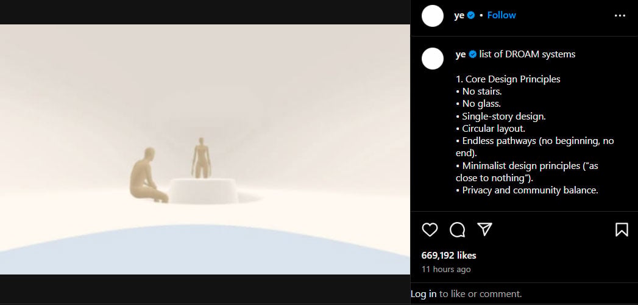638x305 pixels.
Task: Follow the ye account
Action: coord(502,15)
